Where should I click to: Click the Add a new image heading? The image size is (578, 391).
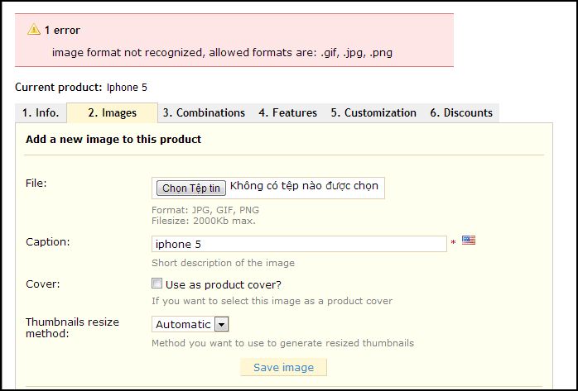(113, 139)
